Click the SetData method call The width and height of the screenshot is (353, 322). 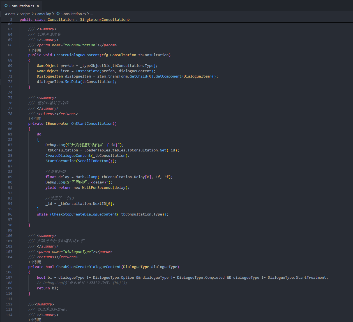pos(72,81)
